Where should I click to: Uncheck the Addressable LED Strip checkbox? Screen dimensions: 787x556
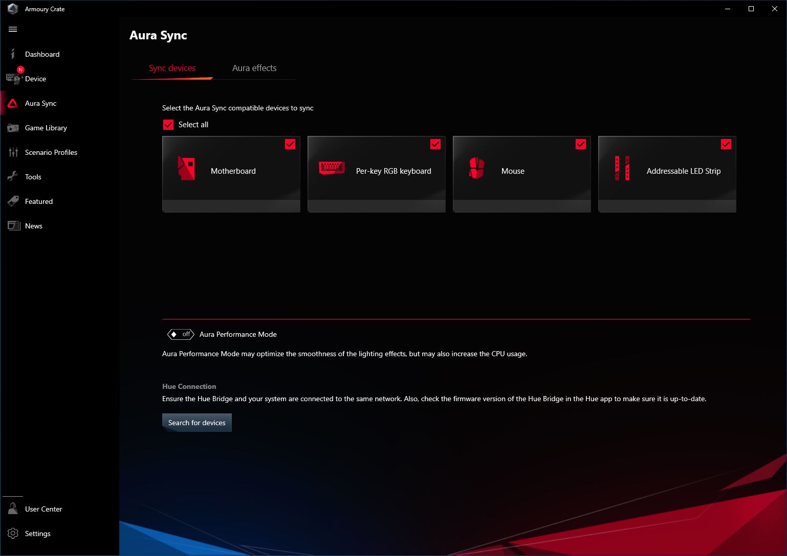(x=726, y=144)
